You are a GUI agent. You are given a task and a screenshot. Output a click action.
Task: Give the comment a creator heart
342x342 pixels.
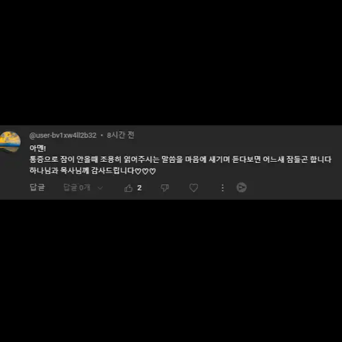tap(194, 188)
